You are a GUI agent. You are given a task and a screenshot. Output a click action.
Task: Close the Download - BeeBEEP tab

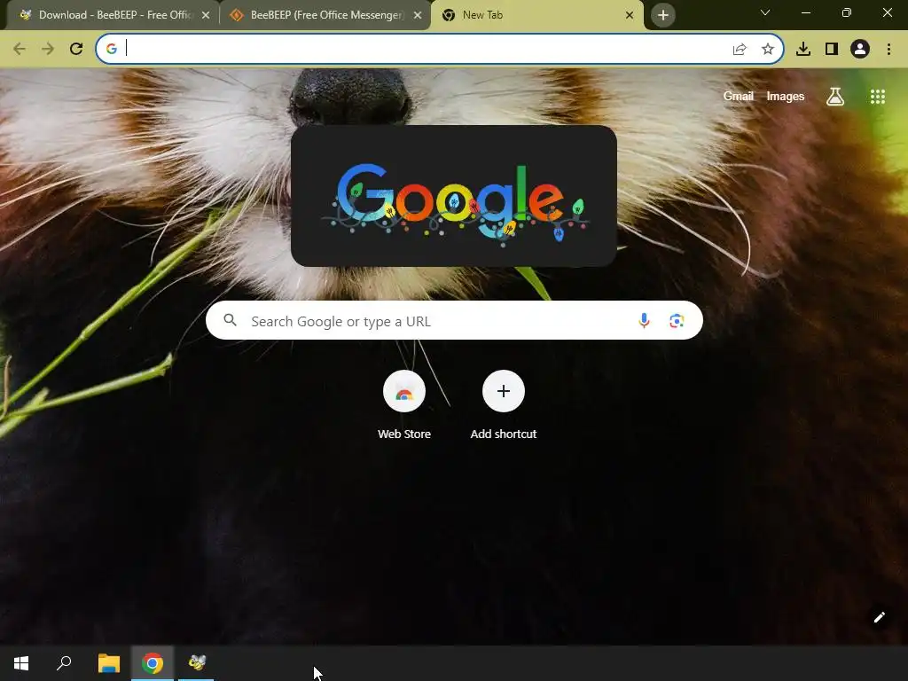(206, 16)
